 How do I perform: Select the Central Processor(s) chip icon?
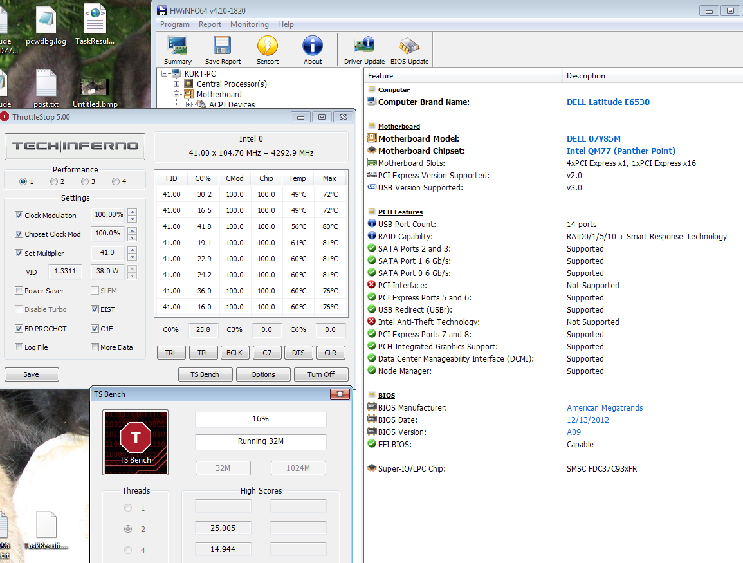(188, 84)
